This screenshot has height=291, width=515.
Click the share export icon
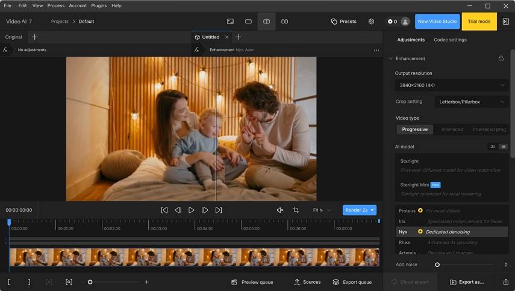tap(506, 282)
